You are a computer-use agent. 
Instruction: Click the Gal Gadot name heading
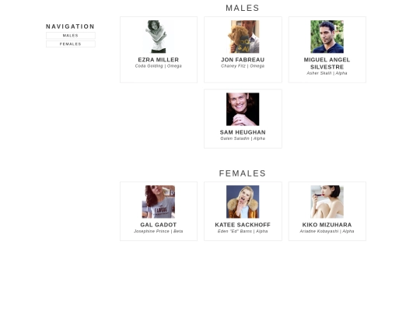click(159, 225)
